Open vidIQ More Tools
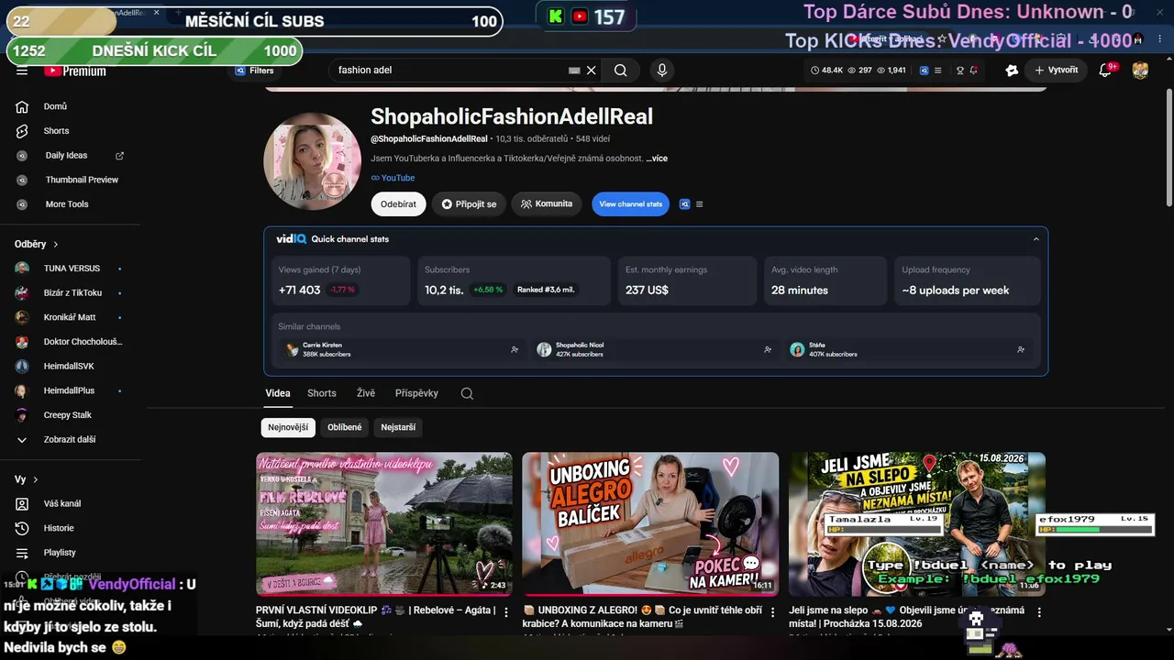The image size is (1174, 660). click(70, 204)
